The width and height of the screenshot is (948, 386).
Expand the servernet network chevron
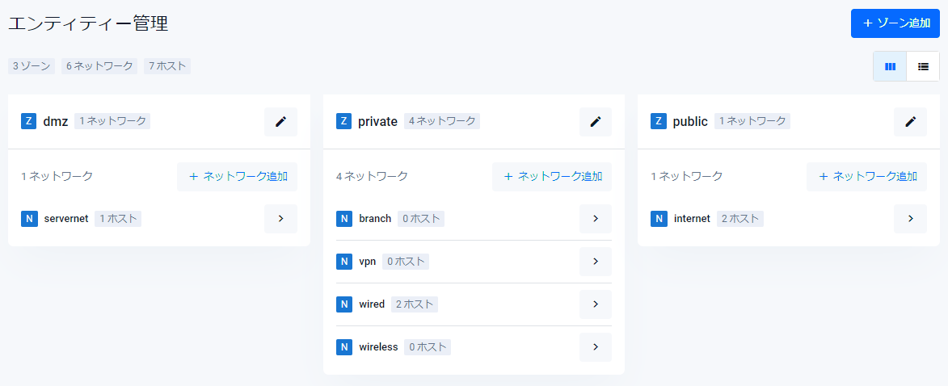[x=280, y=219]
